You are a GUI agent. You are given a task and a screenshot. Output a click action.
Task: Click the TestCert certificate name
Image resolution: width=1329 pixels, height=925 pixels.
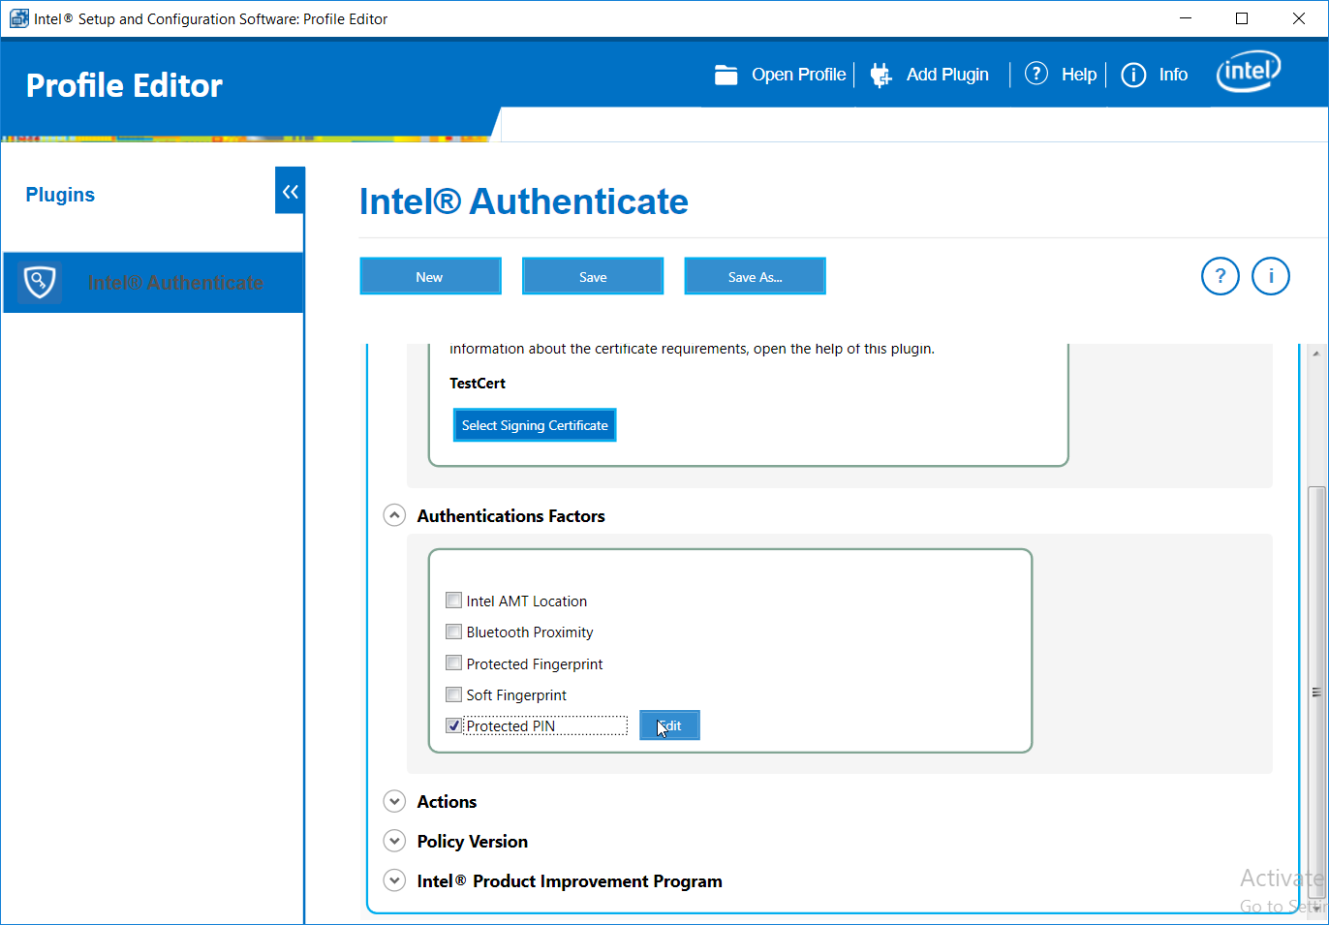click(x=478, y=384)
